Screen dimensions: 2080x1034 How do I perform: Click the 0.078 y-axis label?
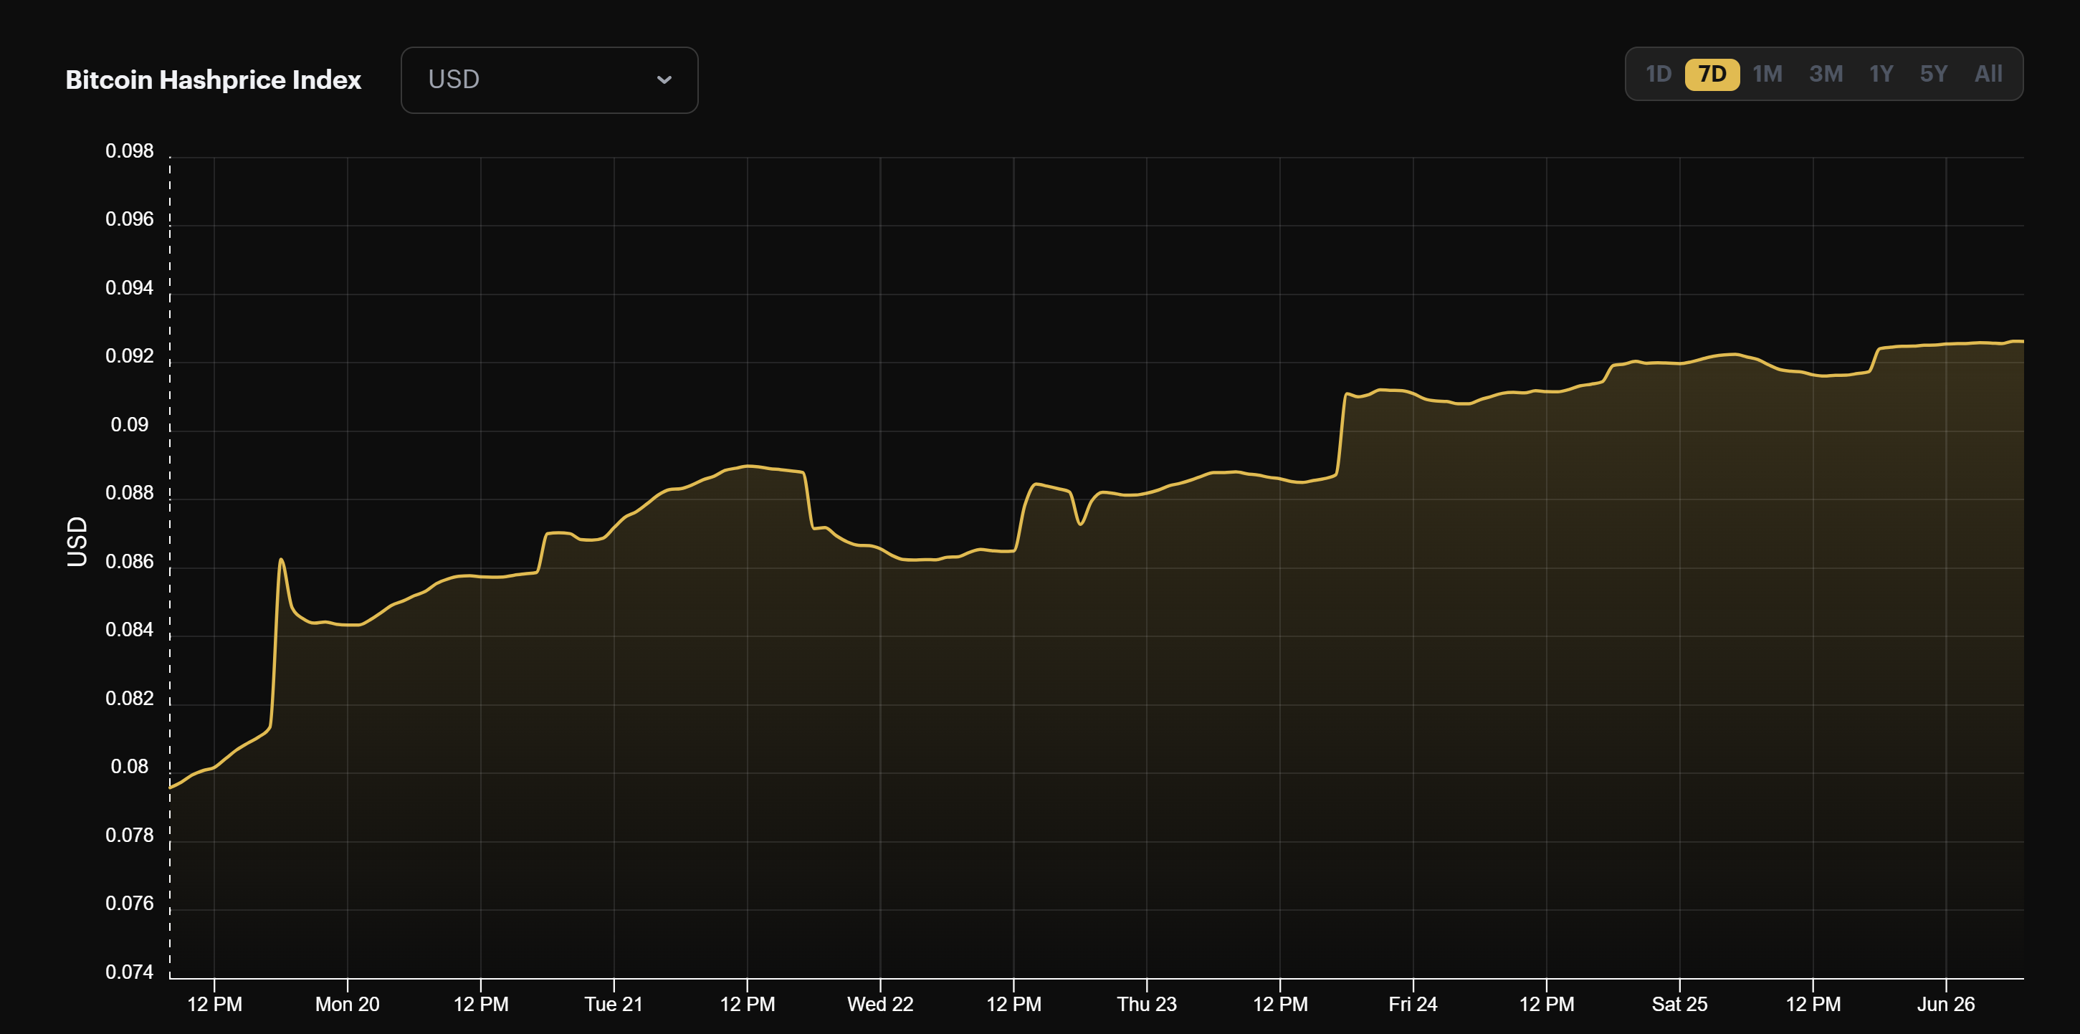pyautogui.click(x=129, y=835)
